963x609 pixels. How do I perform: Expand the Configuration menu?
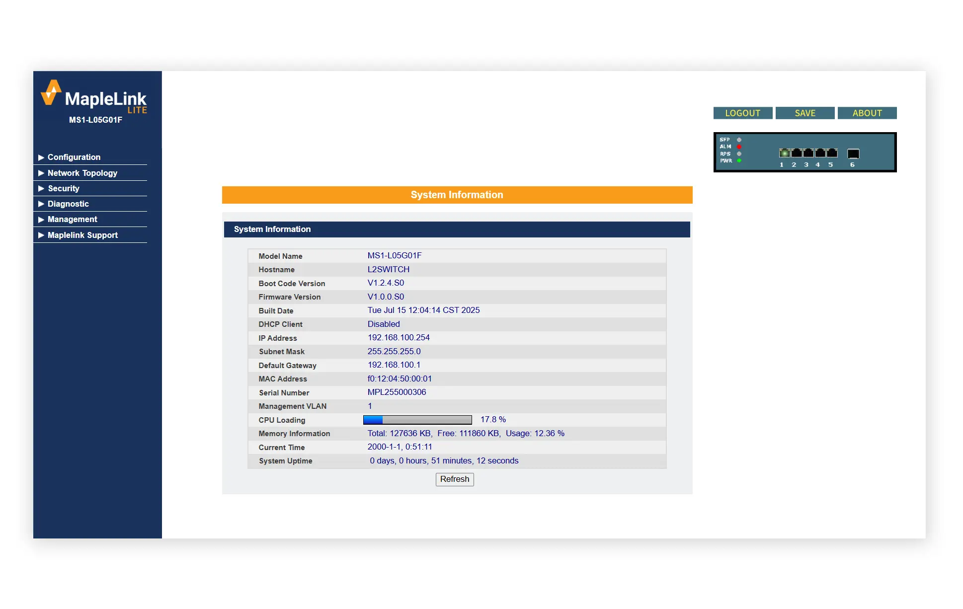point(74,157)
